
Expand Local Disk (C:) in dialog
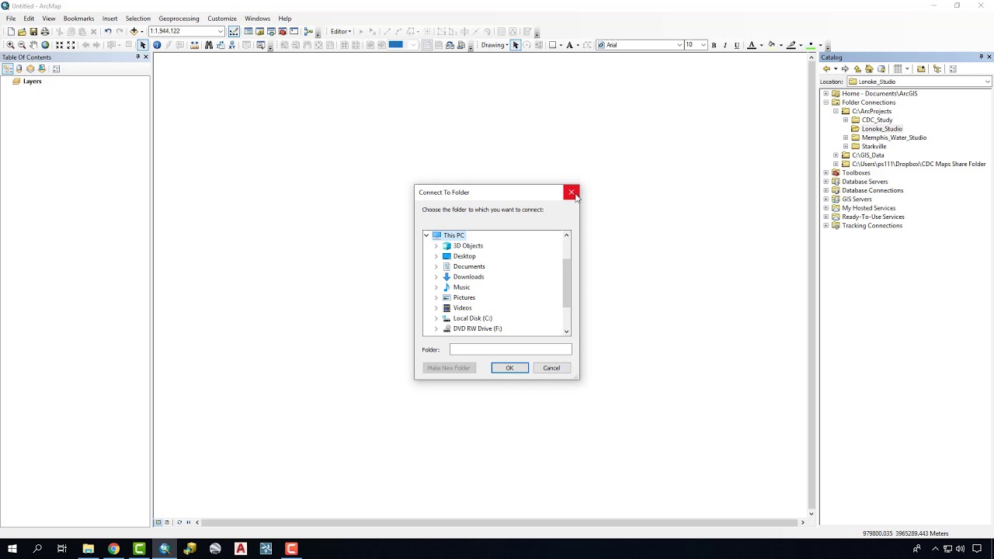[x=436, y=318]
